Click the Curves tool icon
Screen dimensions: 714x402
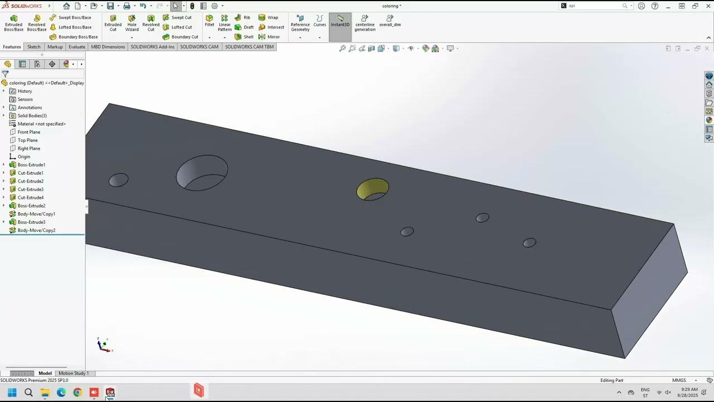coord(320,21)
